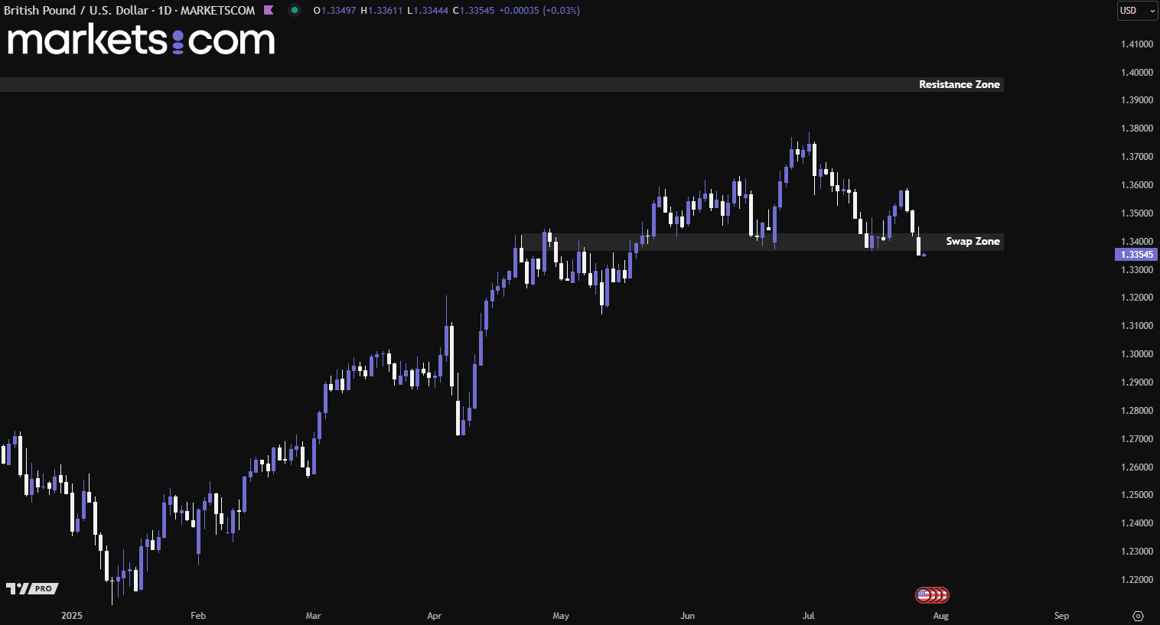Click the Apr label on time axis

(x=435, y=616)
